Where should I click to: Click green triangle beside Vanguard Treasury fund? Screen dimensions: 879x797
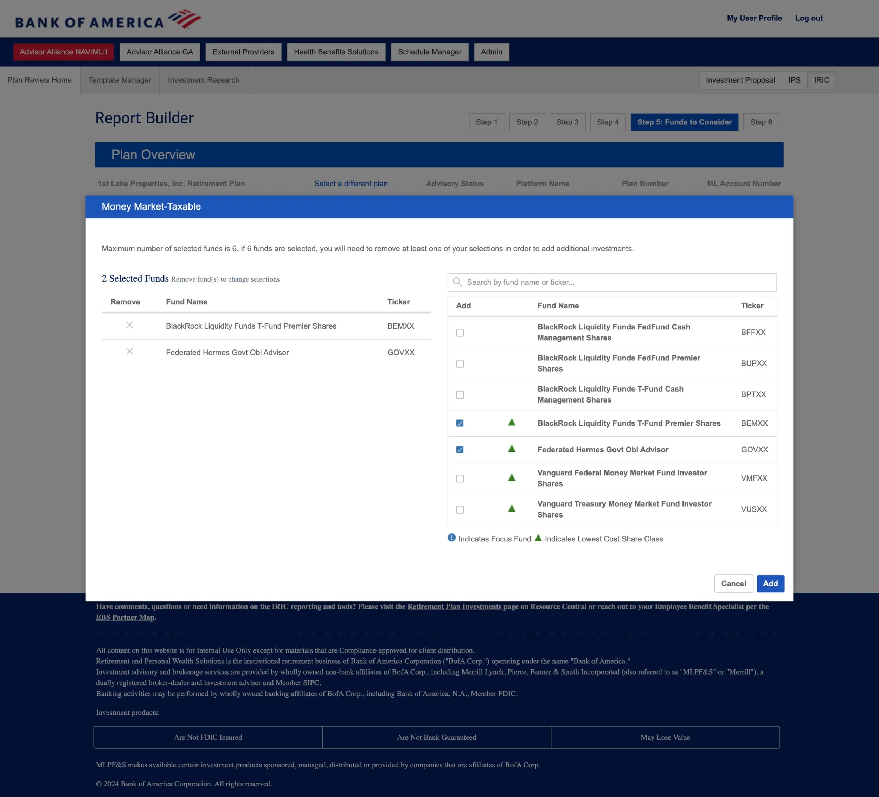(512, 509)
